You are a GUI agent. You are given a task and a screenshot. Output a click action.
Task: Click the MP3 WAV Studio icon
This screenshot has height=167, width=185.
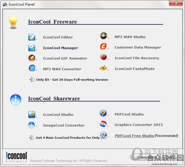(x=103, y=36)
